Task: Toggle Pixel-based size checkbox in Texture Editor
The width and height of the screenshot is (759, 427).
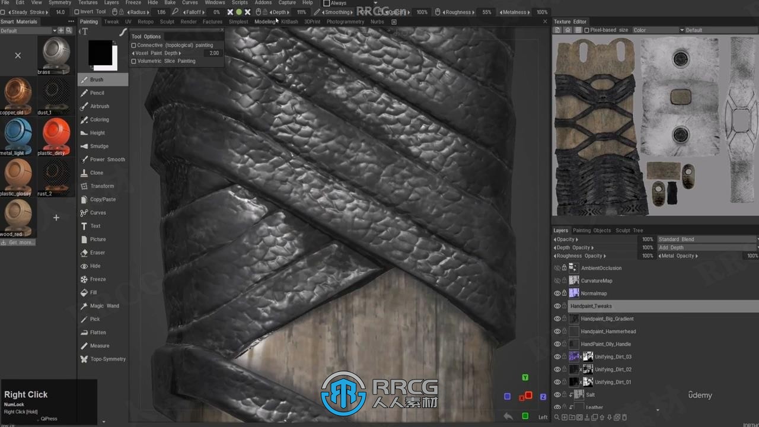Action: tap(587, 30)
